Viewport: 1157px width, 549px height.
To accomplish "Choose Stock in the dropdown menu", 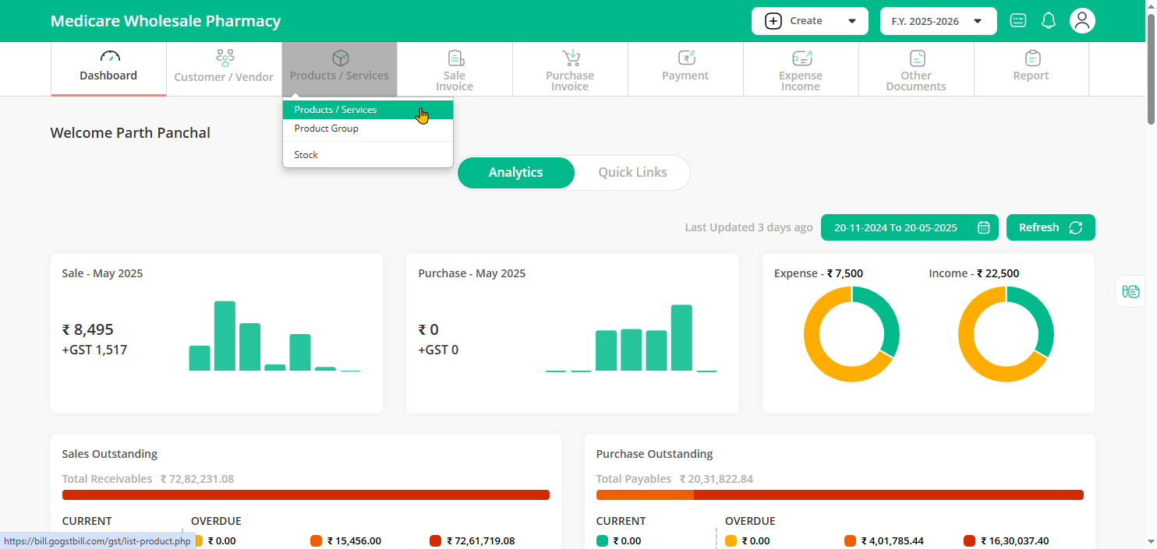I will tap(306, 155).
